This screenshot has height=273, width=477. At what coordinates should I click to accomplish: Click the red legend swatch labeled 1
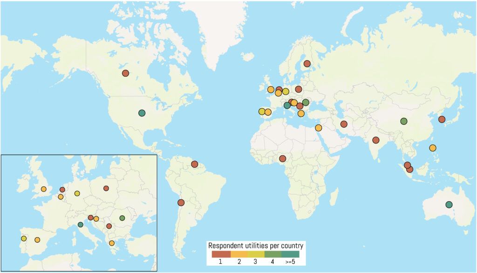(x=221, y=254)
